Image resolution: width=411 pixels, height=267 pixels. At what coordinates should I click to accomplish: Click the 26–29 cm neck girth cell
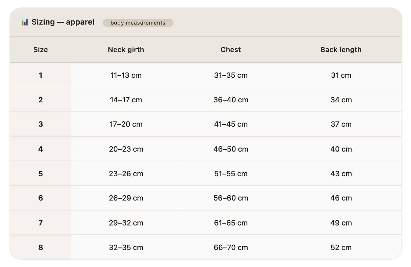[x=126, y=198]
